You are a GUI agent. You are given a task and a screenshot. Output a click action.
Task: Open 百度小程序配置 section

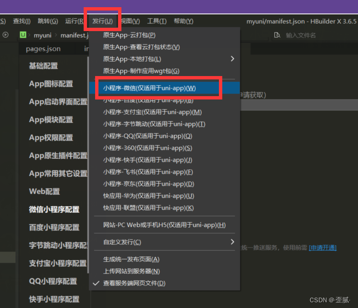coord(54,228)
